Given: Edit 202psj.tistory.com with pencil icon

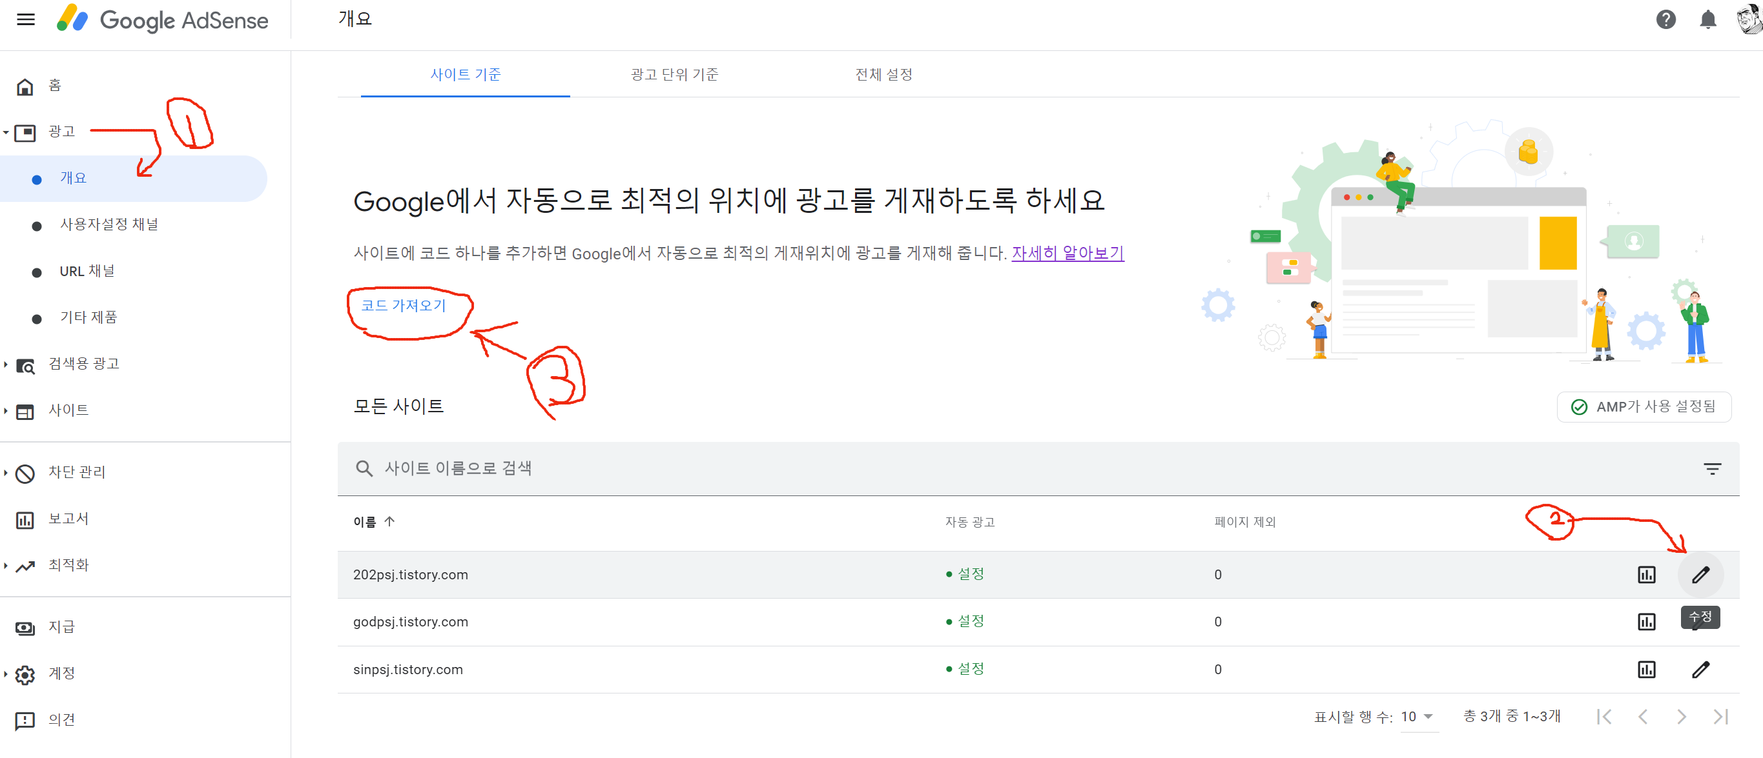Looking at the screenshot, I should 1701,575.
